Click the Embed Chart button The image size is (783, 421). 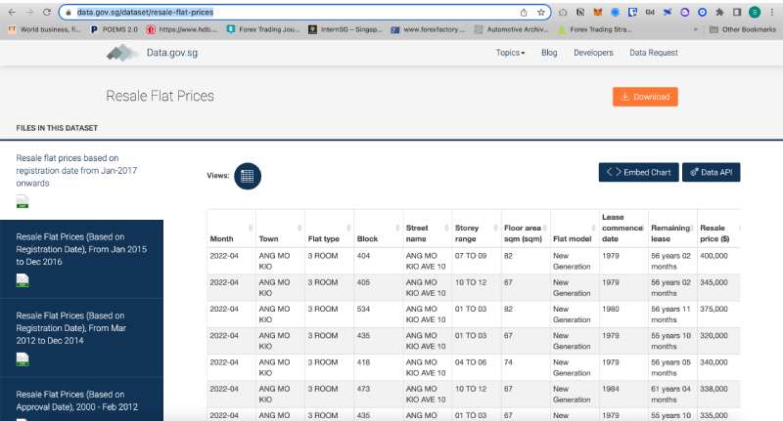pos(638,172)
